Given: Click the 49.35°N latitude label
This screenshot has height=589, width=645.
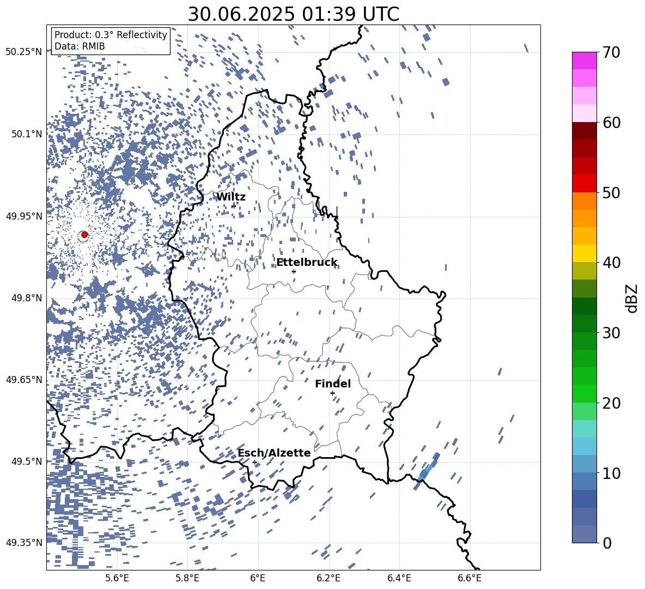Looking at the screenshot, I should coord(24,543).
